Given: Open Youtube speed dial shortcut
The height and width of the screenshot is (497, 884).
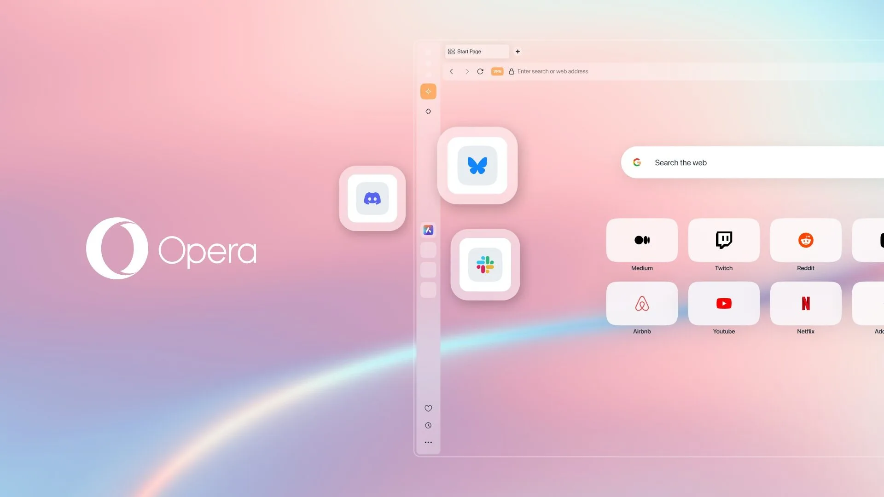Looking at the screenshot, I should [724, 303].
